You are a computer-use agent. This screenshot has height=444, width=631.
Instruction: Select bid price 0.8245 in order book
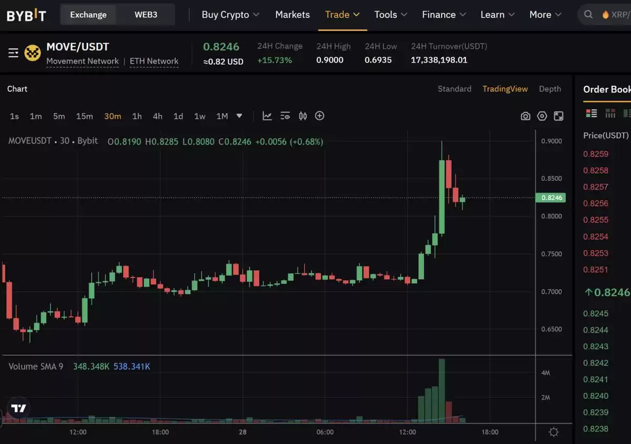pyautogui.click(x=596, y=313)
